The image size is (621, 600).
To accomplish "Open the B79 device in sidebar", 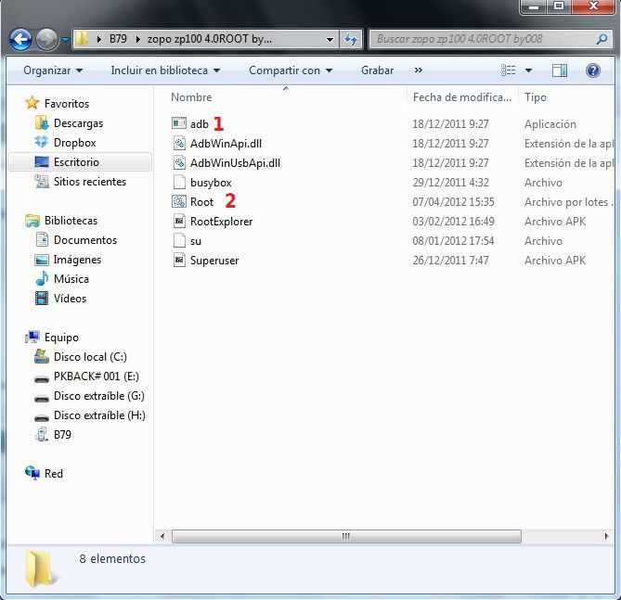I will (62, 435).
